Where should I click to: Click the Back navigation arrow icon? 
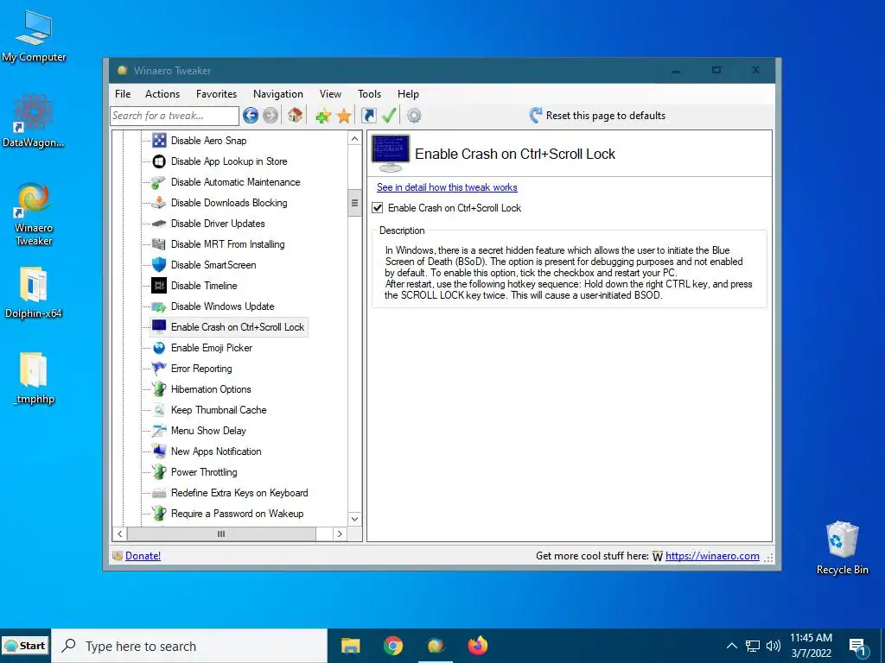pyautogui.click(x=251, y=116)
